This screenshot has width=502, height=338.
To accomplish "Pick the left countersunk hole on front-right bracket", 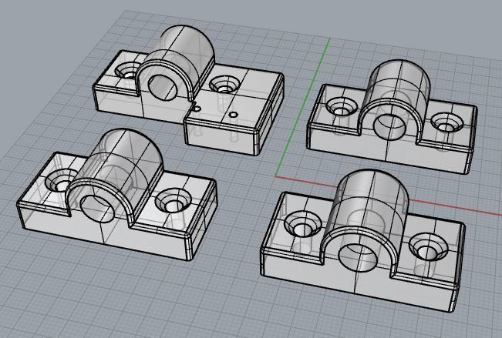I will [x=303, y=225].
